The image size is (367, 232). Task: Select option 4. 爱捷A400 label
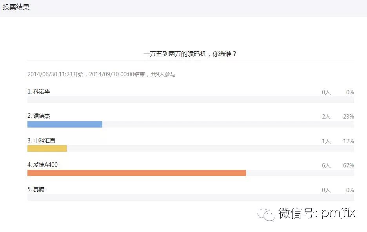tap(43, 165)
